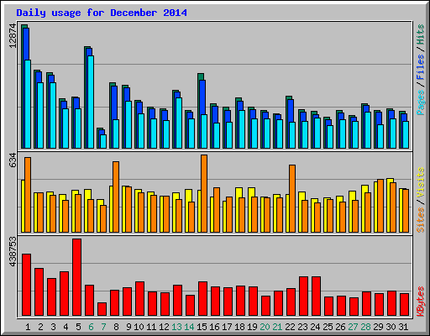Click green weekend day label 13
This screenshot has height=336, width=430.
tap(176, 327)
